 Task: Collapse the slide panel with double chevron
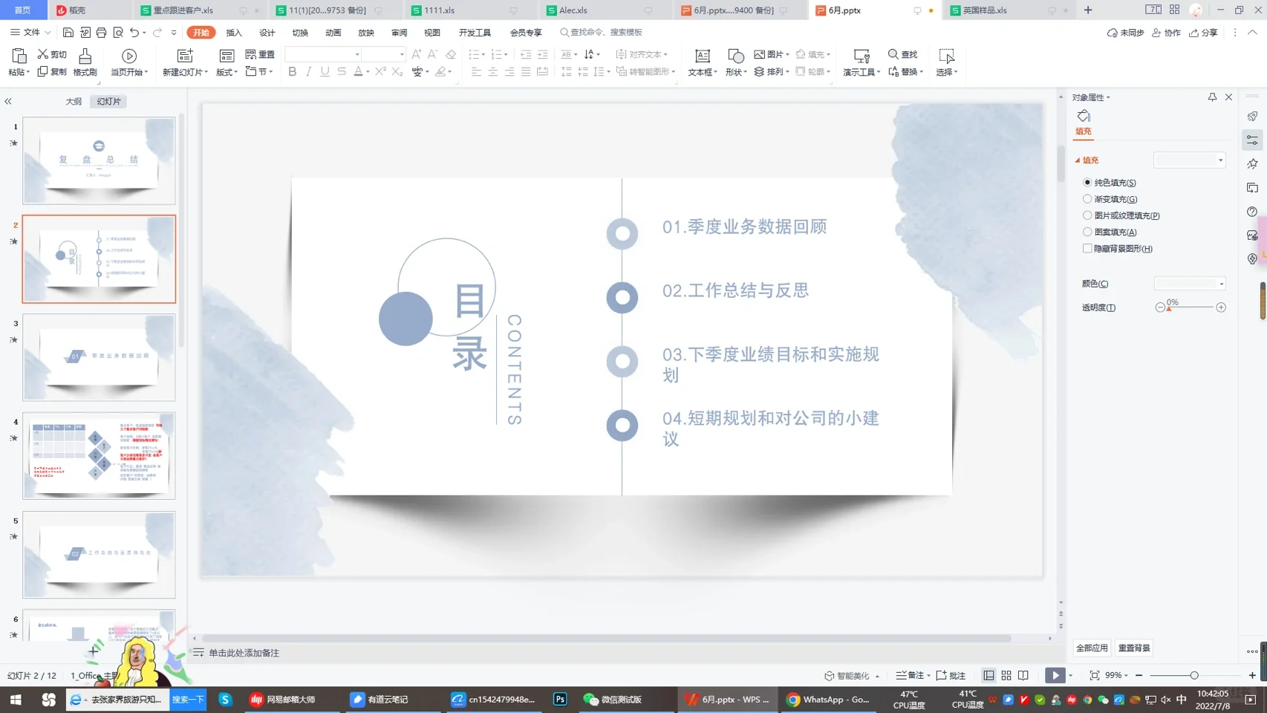(x=8, y=102)
